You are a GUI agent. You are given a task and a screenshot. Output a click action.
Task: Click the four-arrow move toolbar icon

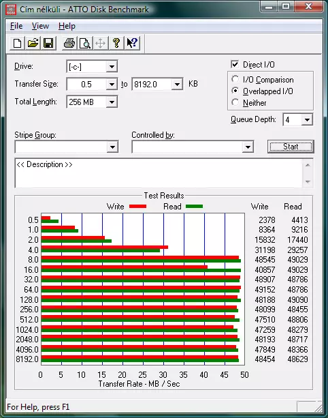tap(101, 43)
